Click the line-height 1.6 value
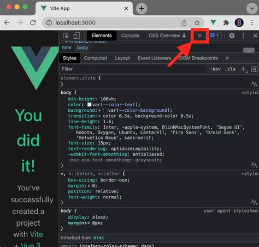Viewport: 259px width, 247px height. coord(107,122)
